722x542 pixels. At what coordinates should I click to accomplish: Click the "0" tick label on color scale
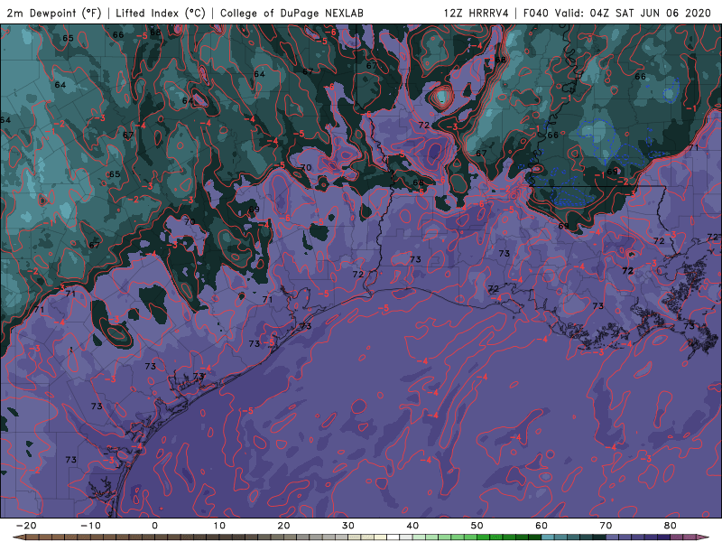coord(154,526)
